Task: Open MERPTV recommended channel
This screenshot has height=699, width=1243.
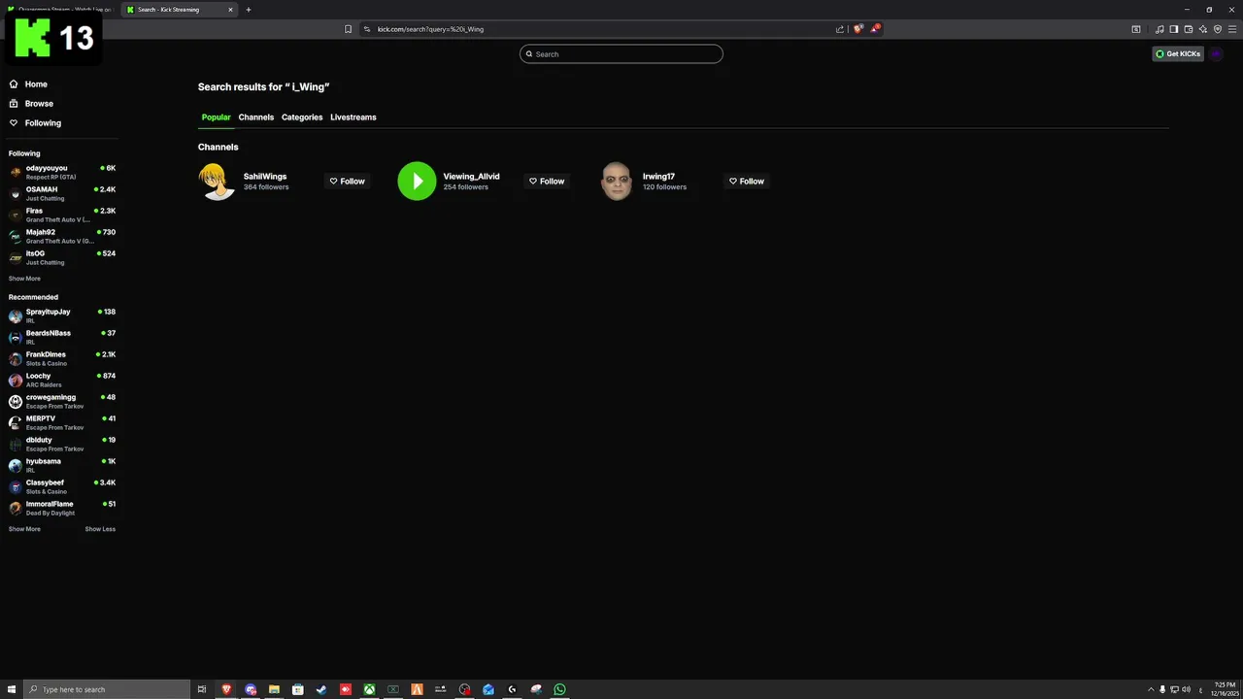Action: tap(62, 423)
